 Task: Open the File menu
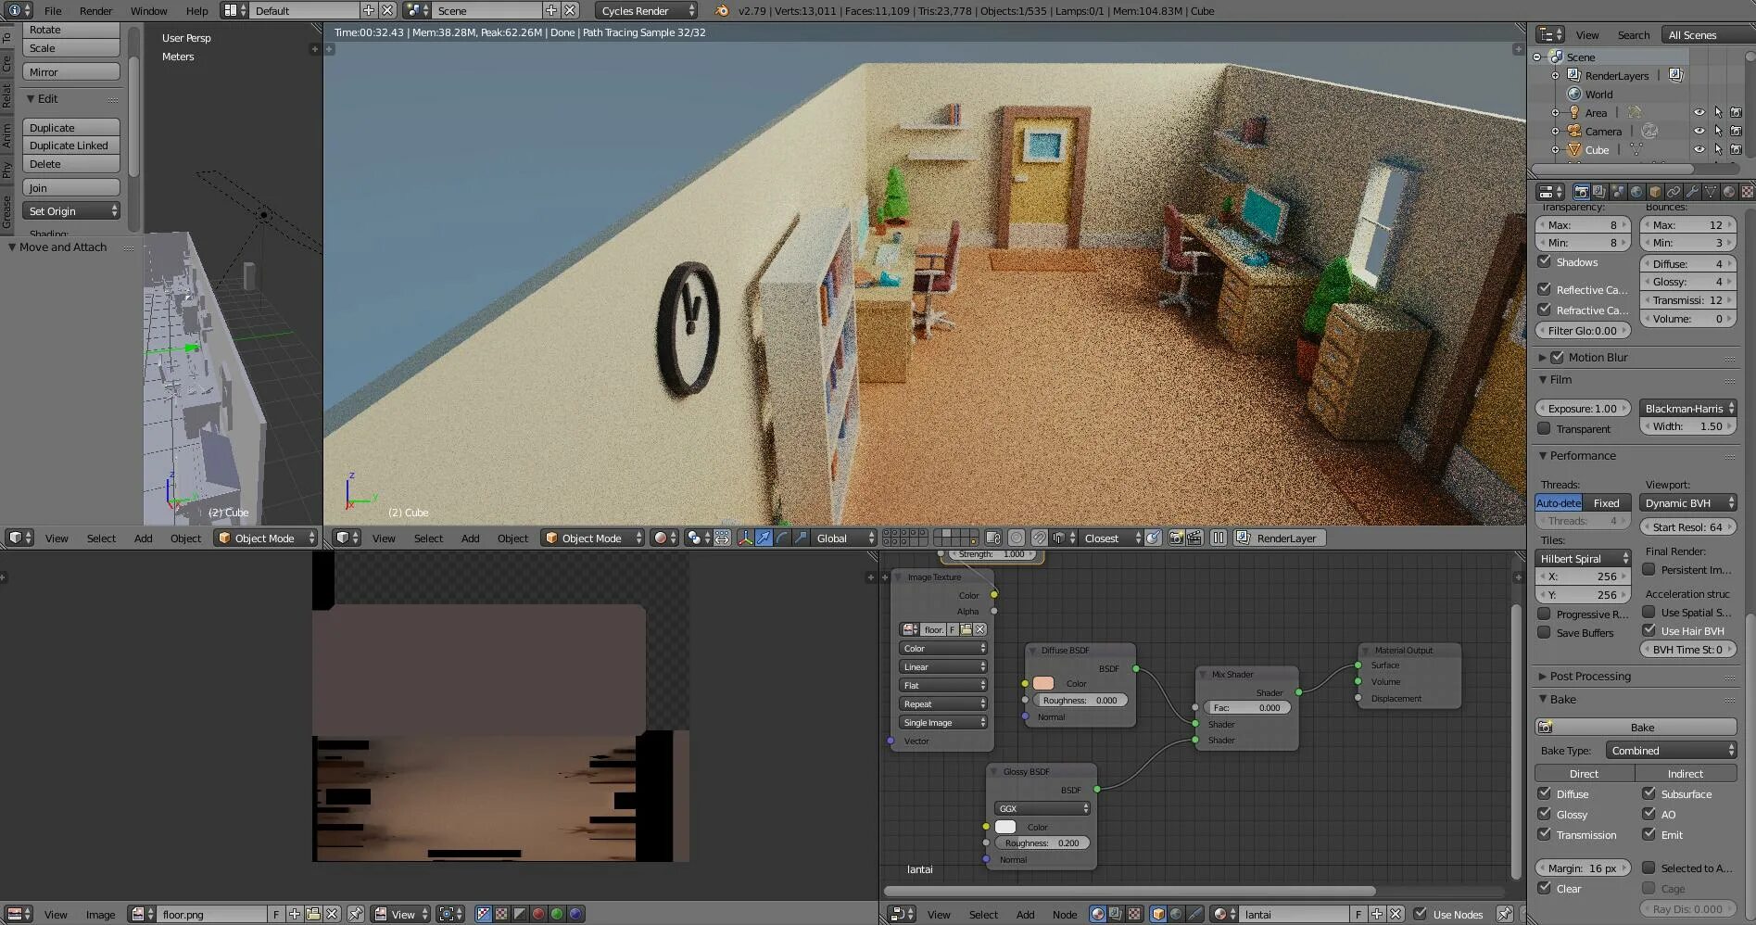coord(53,10)
